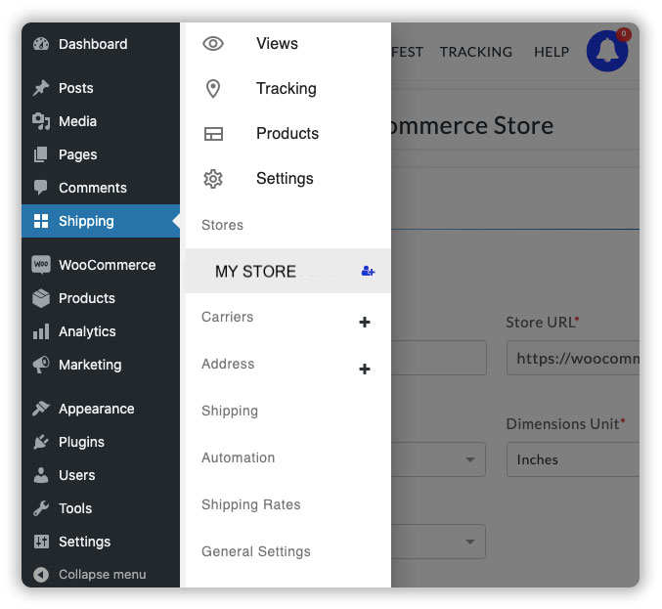Open the lowest dropdown arrow on the page

[x=470, y=542]
